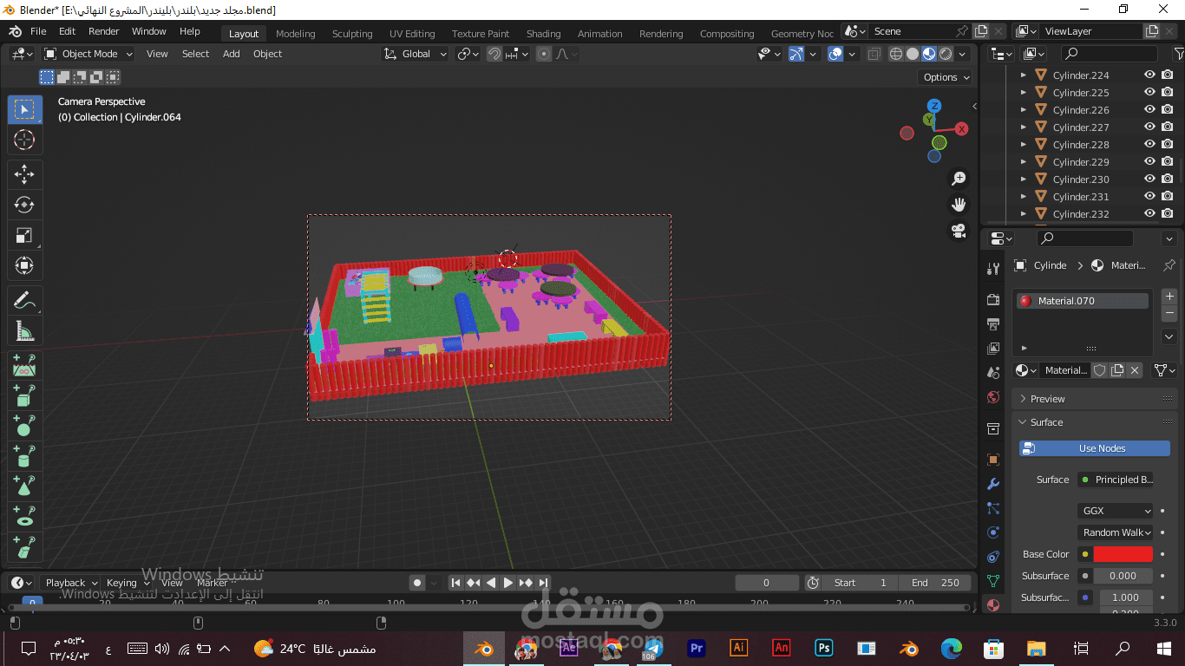The width and height of the screenshot is (1185, 666).
Task: Select the Material.070 slot
Action: click(x=1083, y=301)
